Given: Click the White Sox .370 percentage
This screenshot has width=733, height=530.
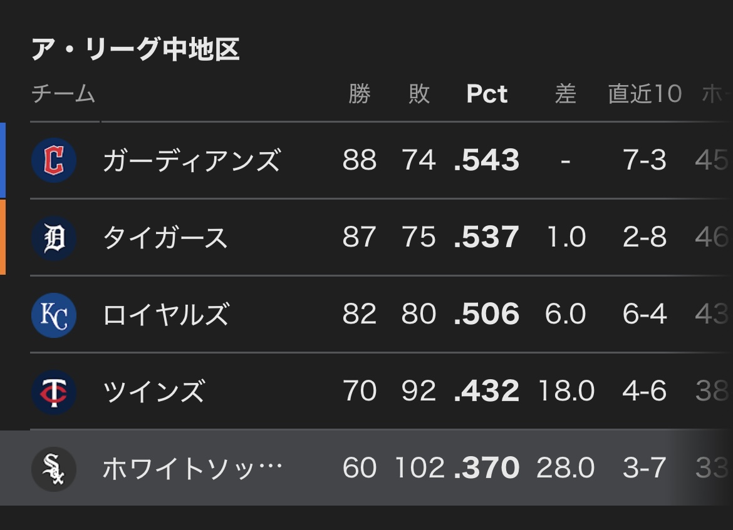Looking at the screenshot, I should click(x=487, y=469).
